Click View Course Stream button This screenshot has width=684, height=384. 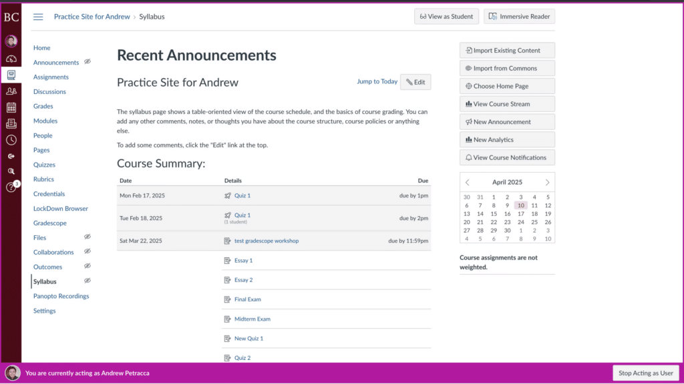[x=508, y=104]
